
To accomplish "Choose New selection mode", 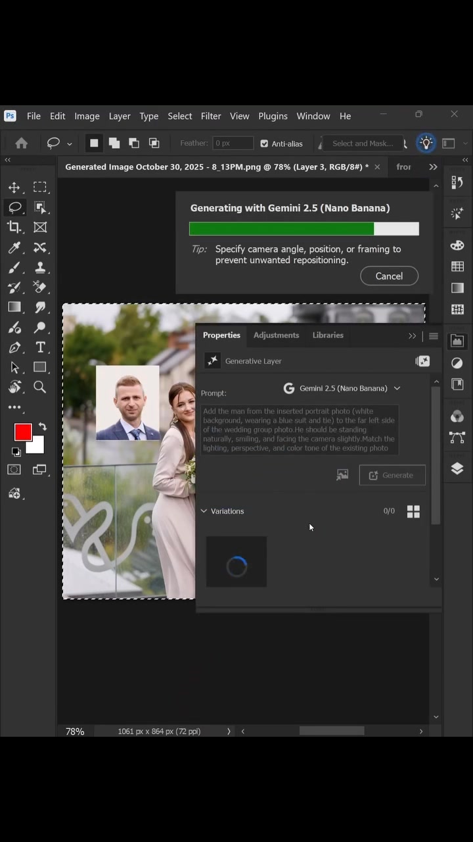I will coord(94,143).
